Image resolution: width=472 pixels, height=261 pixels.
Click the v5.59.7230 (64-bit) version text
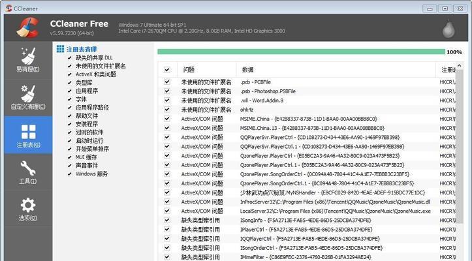72,33
